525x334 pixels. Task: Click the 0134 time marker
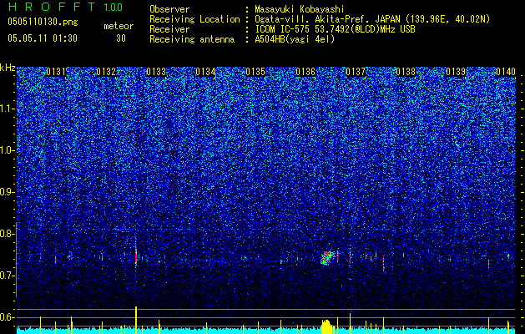click(205, 72)
